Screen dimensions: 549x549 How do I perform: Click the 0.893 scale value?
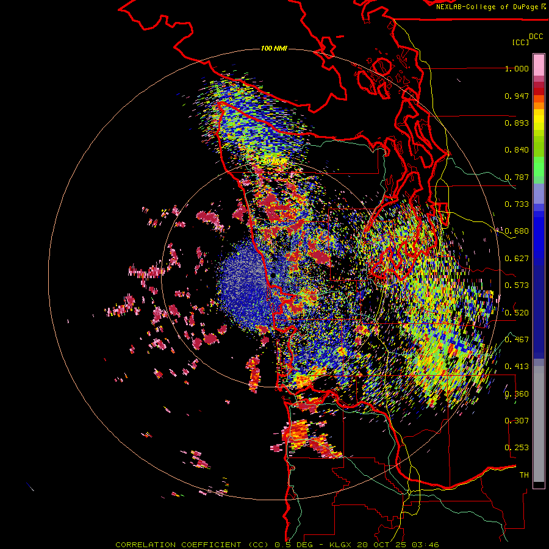517,123
